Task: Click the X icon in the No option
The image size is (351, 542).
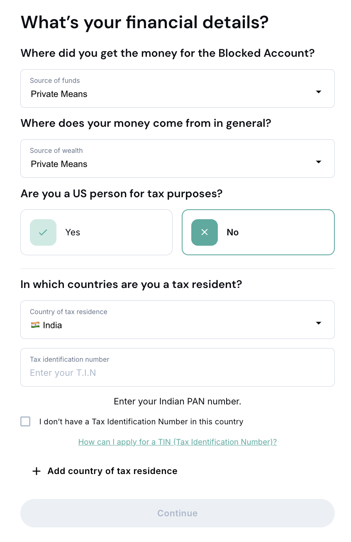Action: pyautogui.click(x=204, y=232)
